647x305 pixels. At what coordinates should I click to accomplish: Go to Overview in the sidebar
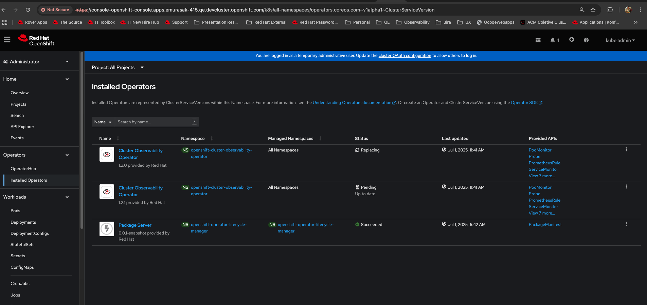[19, 93]
